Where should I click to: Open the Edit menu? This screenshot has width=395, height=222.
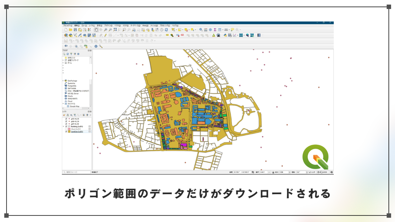77,26
